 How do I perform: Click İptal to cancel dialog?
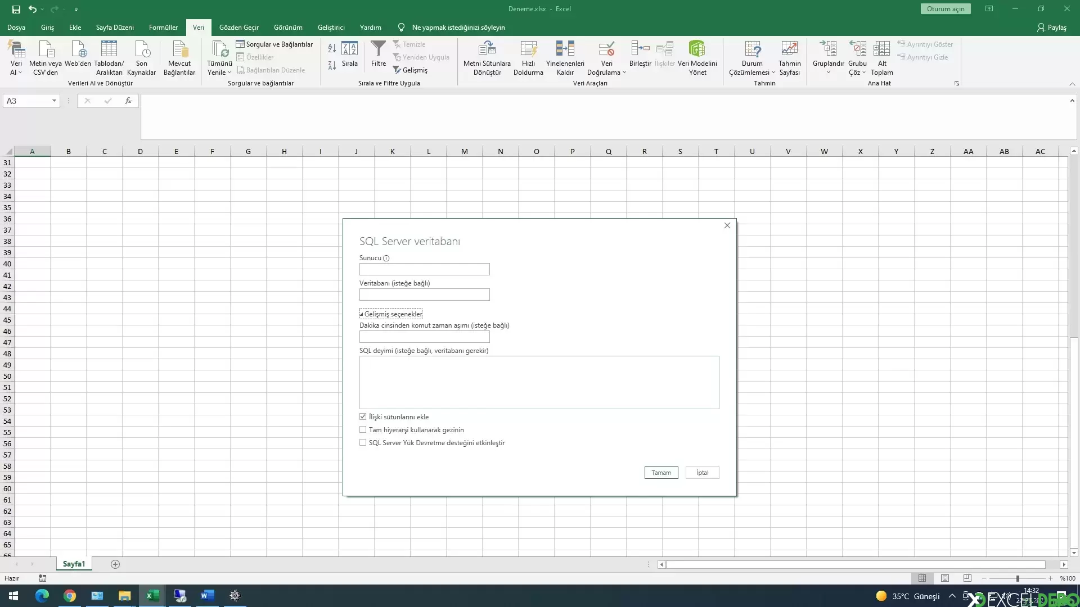point(702,473)
